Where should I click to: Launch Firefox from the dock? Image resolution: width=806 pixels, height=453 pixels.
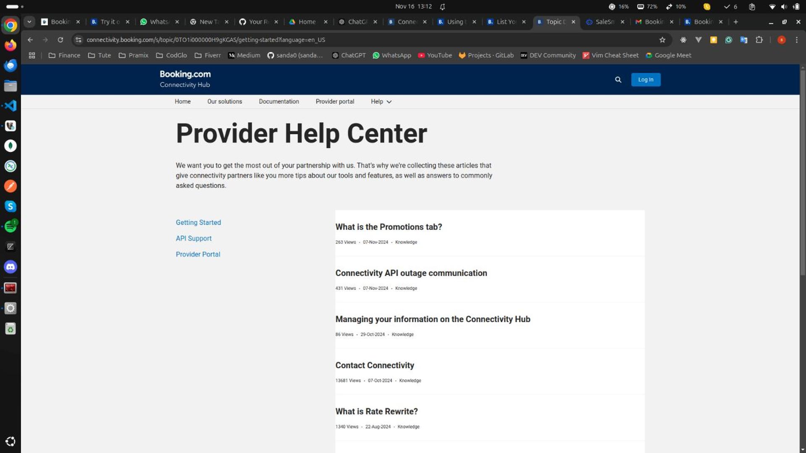(x=11, y=45)
